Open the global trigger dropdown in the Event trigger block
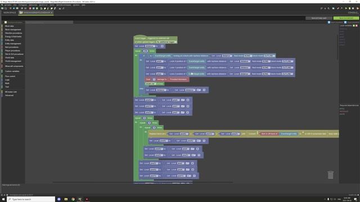 pos(166,42)
